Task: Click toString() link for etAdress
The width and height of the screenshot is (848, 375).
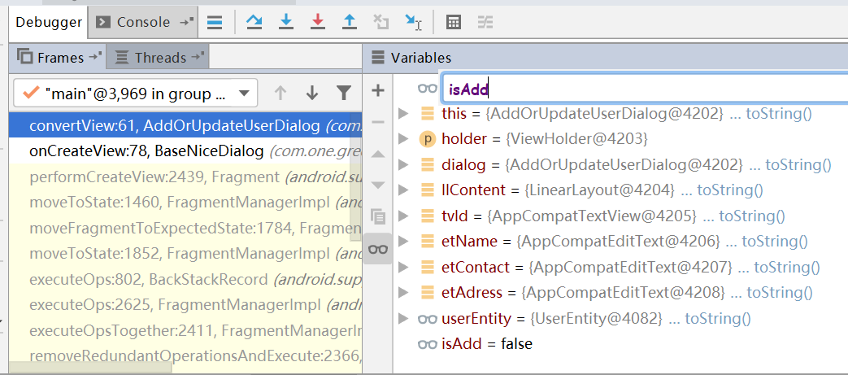Action: [780, 293]
